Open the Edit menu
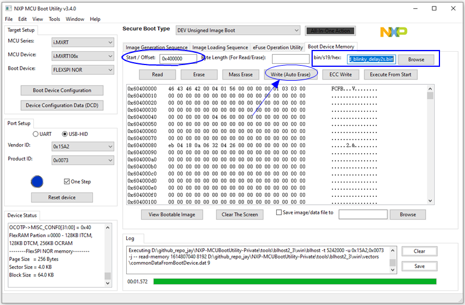Image resolution: width=465 pixels, height=305 pixels. click(x=23, y=19)
